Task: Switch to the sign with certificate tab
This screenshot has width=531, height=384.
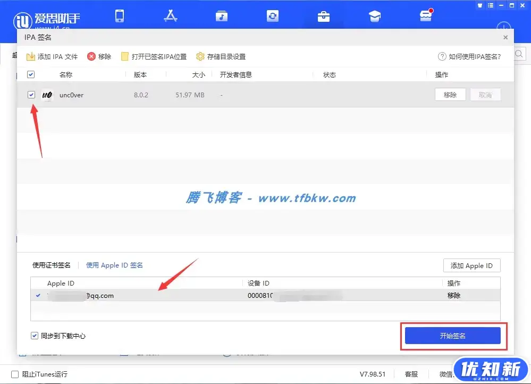Action: pos(52,265)
